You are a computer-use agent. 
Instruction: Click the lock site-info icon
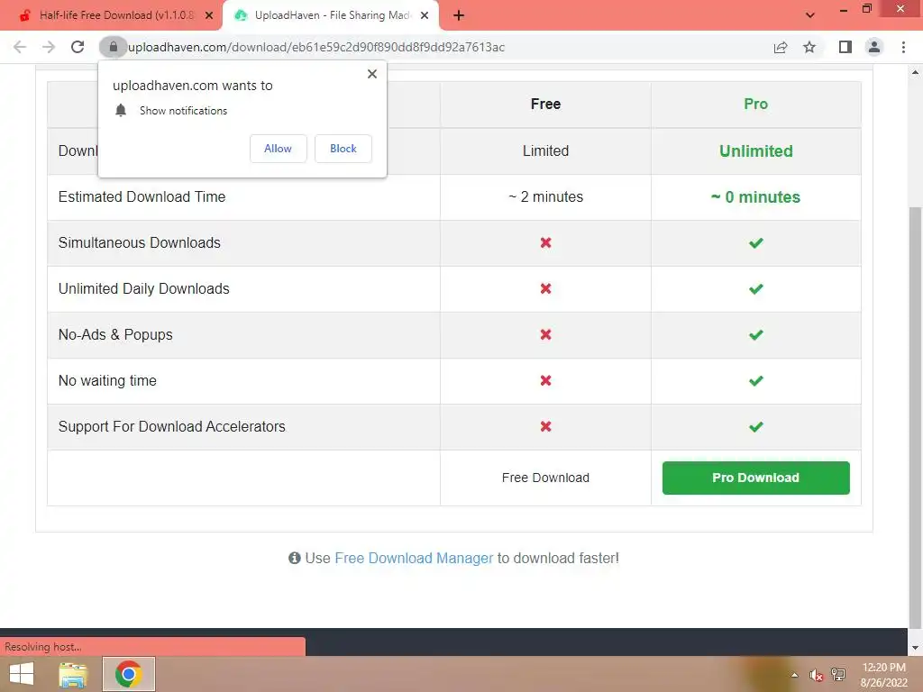pyautogui.click(x=113, y=47)
